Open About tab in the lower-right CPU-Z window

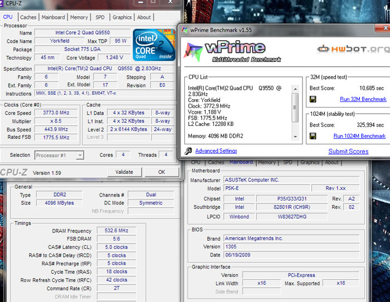click(x=332, y=163)
